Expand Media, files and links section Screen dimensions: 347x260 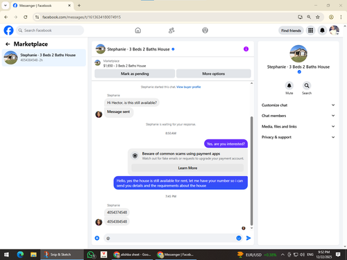[x=298, y=126]
